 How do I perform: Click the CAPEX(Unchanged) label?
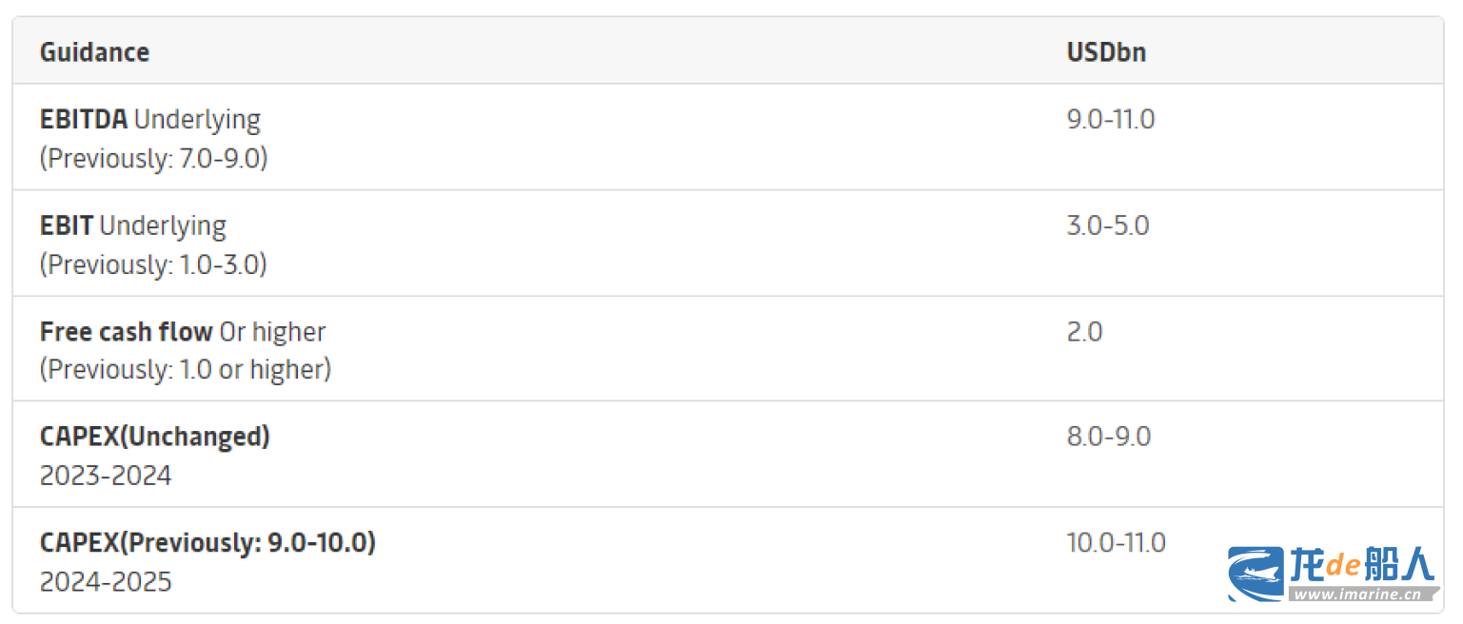[x=155, y=437]
